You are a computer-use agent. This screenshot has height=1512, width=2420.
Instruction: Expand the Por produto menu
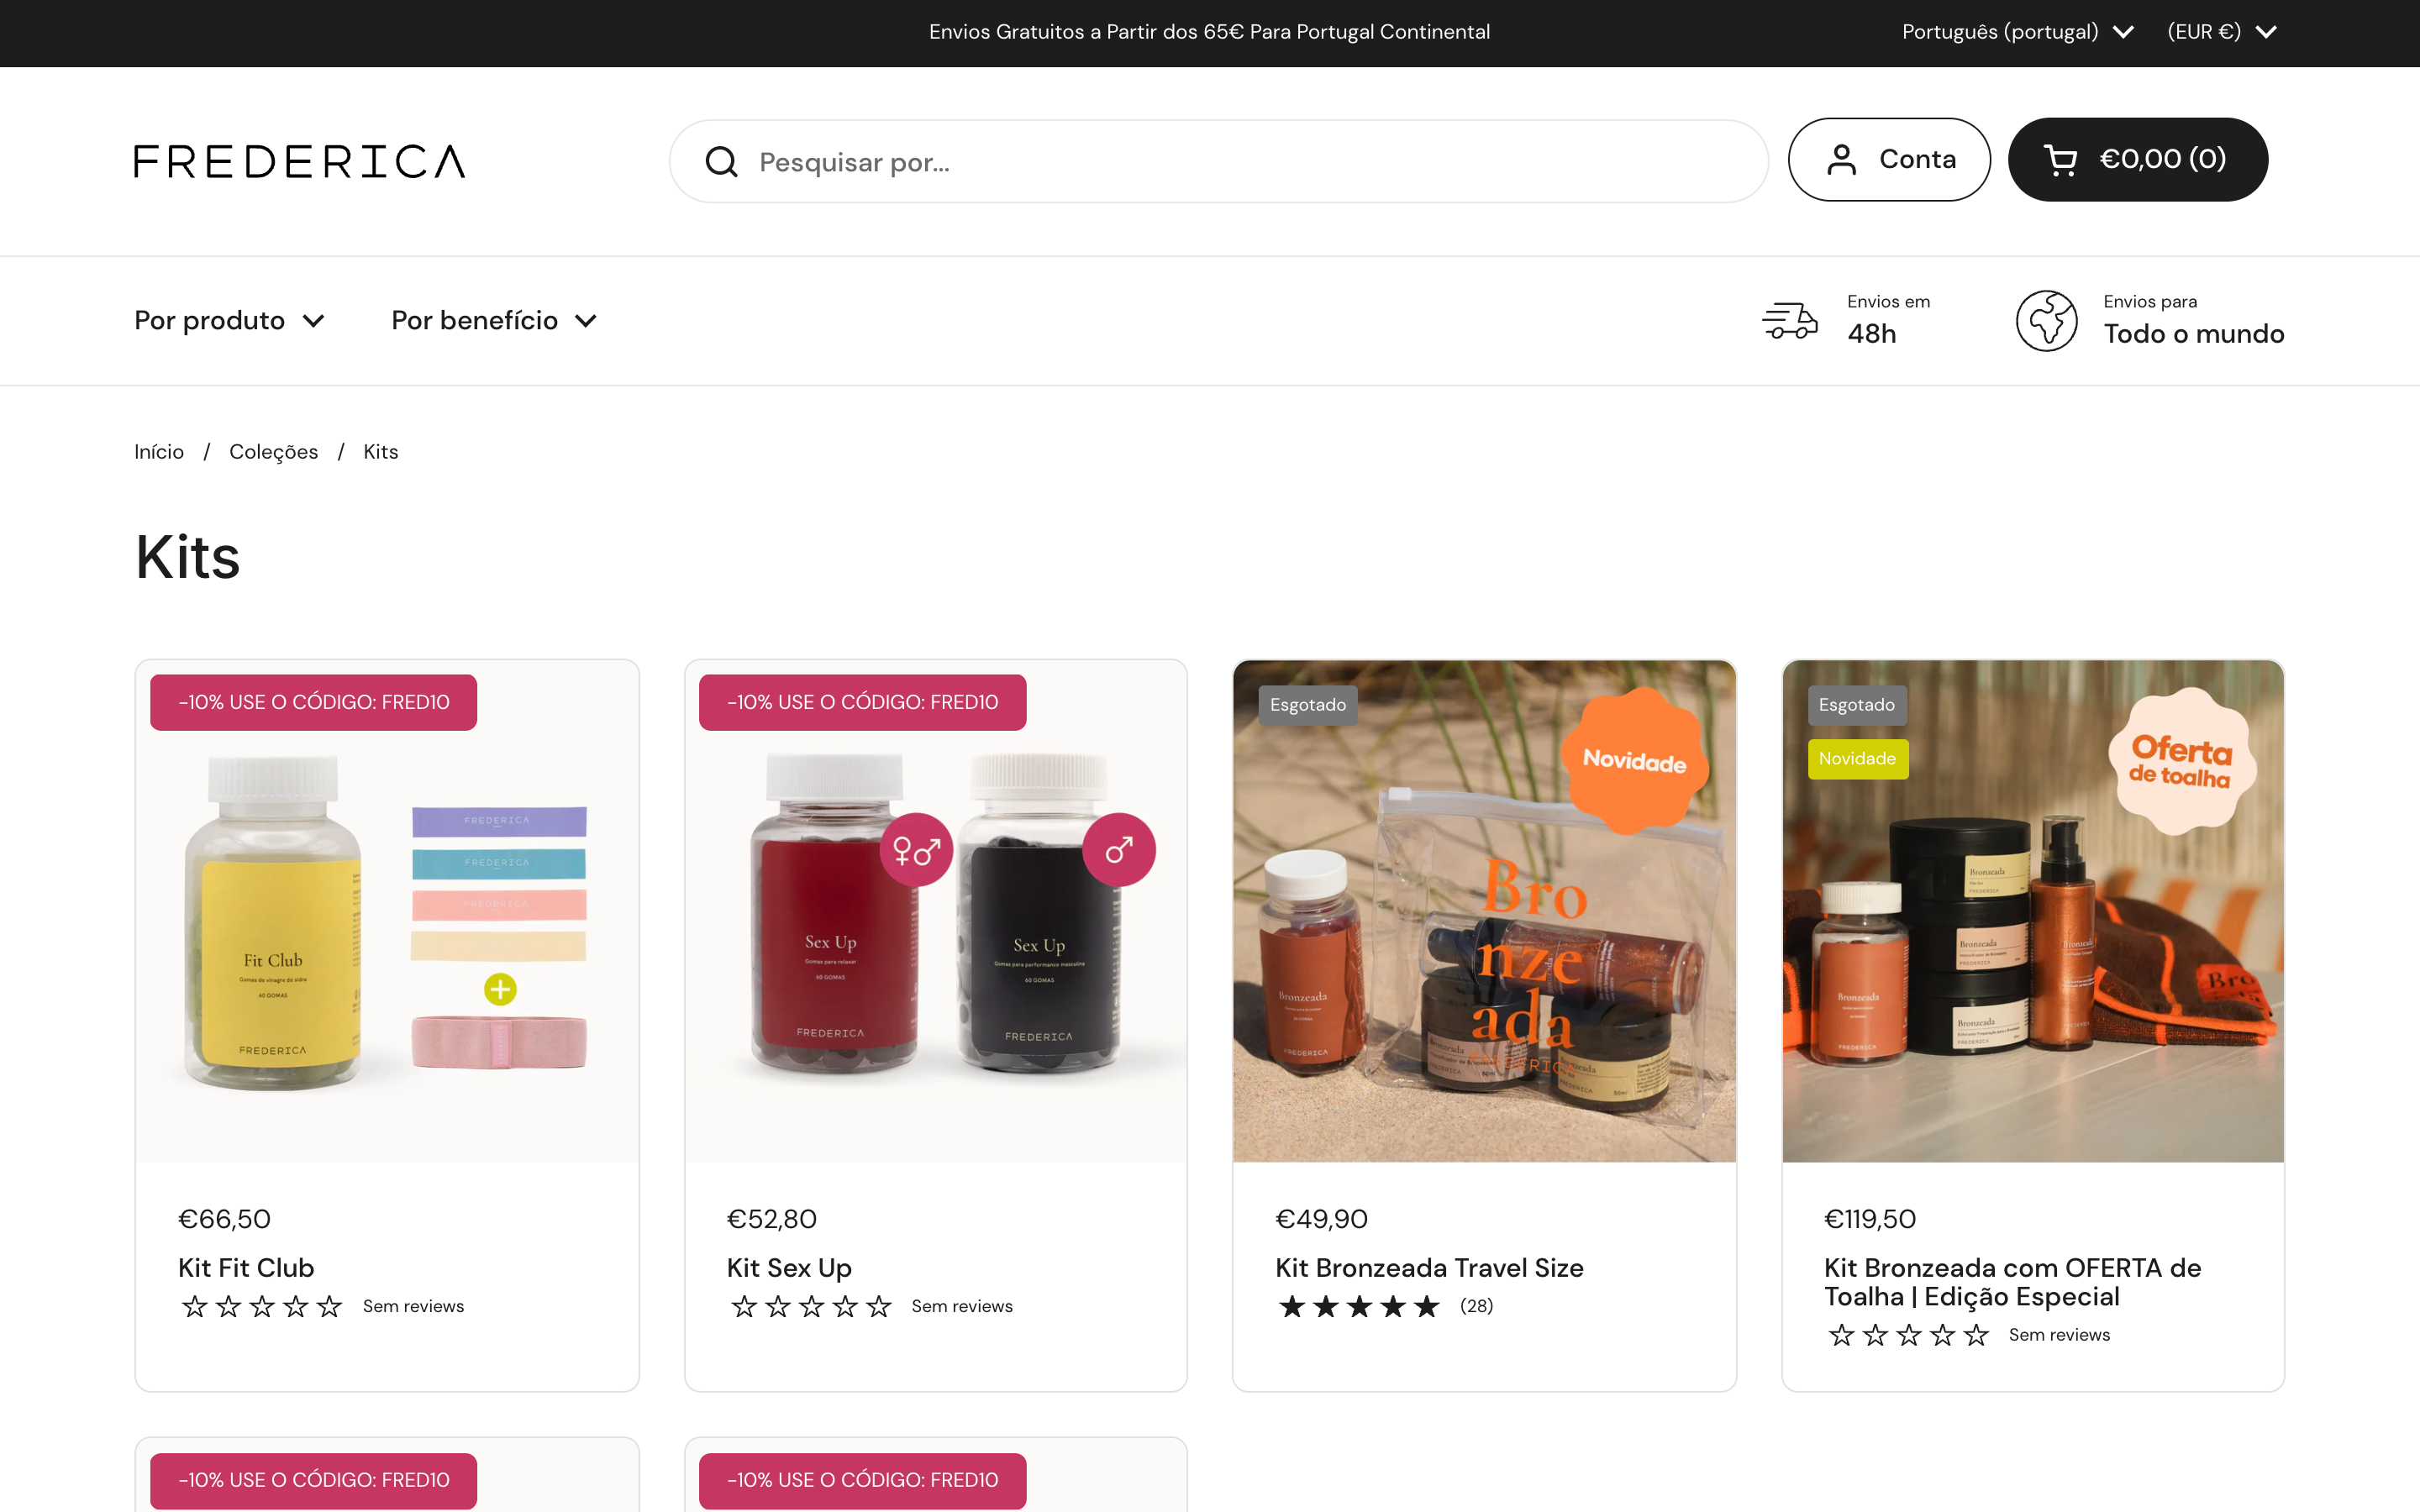coord(229,321)
